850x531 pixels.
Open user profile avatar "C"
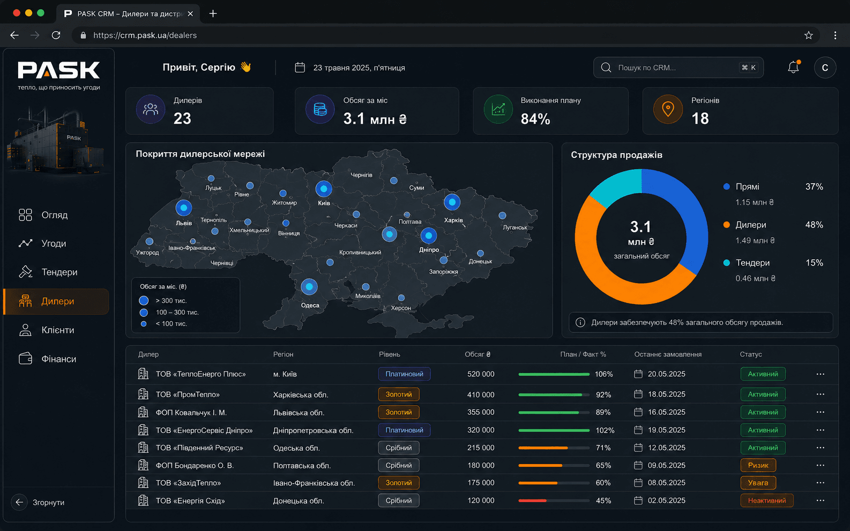pyautogui.click(x=825, y=67)
